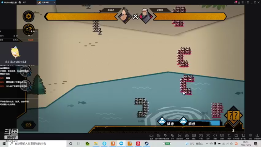Click the first 驻停 halt command
Viewport: 261px width, 147px height.
coord(166,122)
